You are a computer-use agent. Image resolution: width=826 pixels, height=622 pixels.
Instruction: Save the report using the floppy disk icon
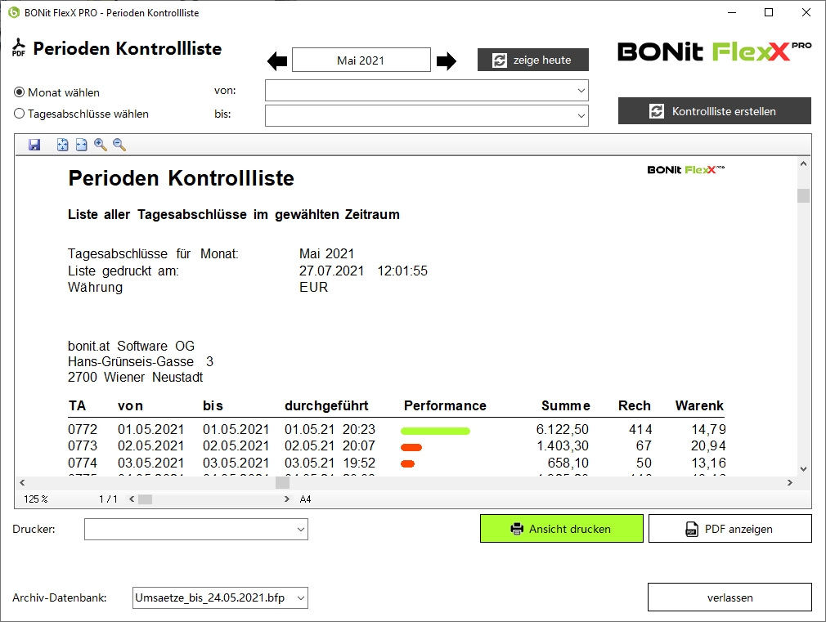pyautogui.click(x=35, y=145)
